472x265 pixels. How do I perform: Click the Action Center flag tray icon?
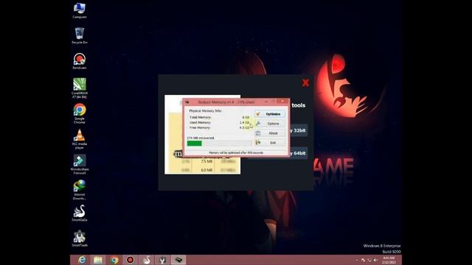click(363, 260)
